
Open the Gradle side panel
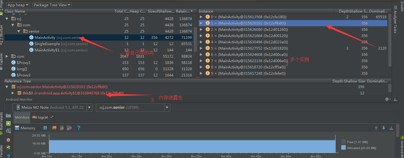click(402, 6)
